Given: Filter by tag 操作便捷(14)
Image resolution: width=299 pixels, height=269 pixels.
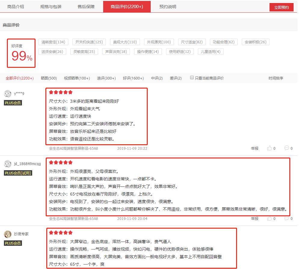Looking at the screenshot, I should coord(148,52).
